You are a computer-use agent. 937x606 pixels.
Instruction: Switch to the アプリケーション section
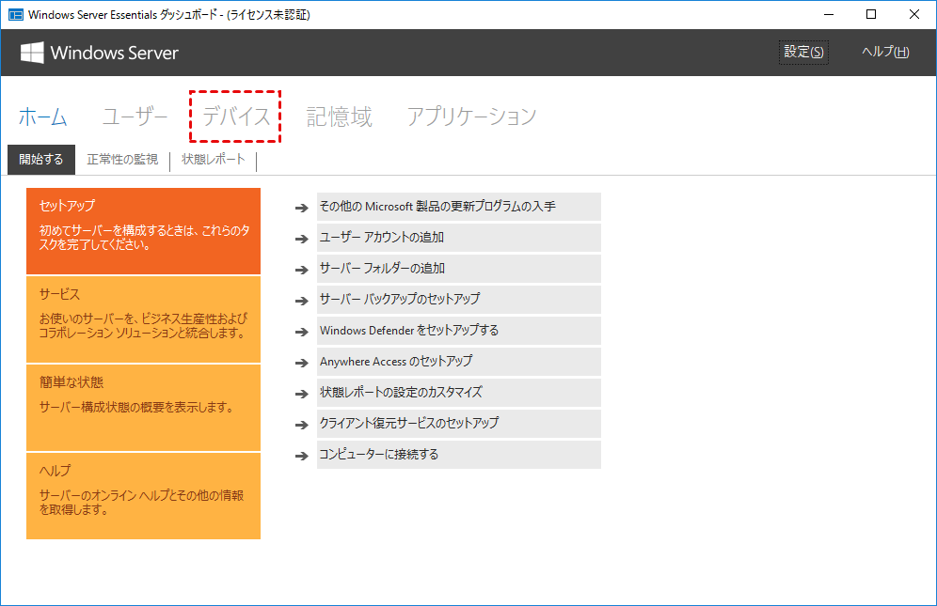point(471,117)
